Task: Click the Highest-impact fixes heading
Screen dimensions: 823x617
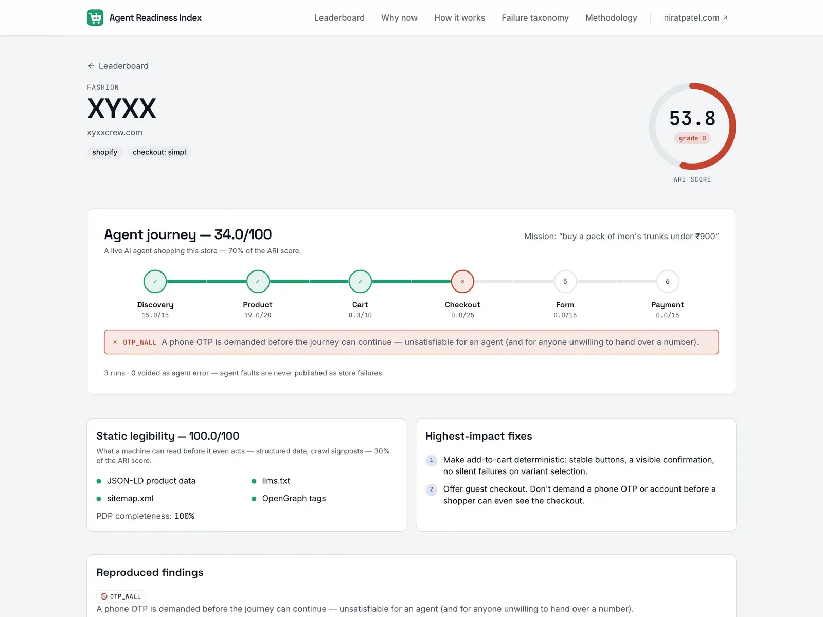Action: pyautogui.click(x=479, y=436)
